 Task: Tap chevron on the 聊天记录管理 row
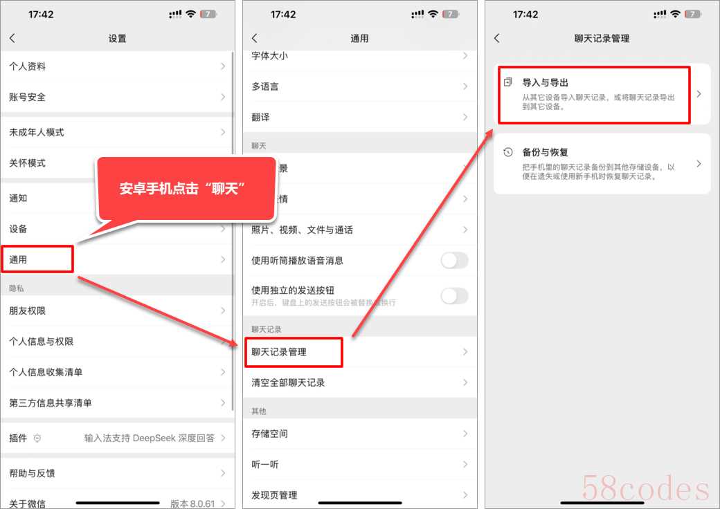pyautogui.click(x=465, y=352)
